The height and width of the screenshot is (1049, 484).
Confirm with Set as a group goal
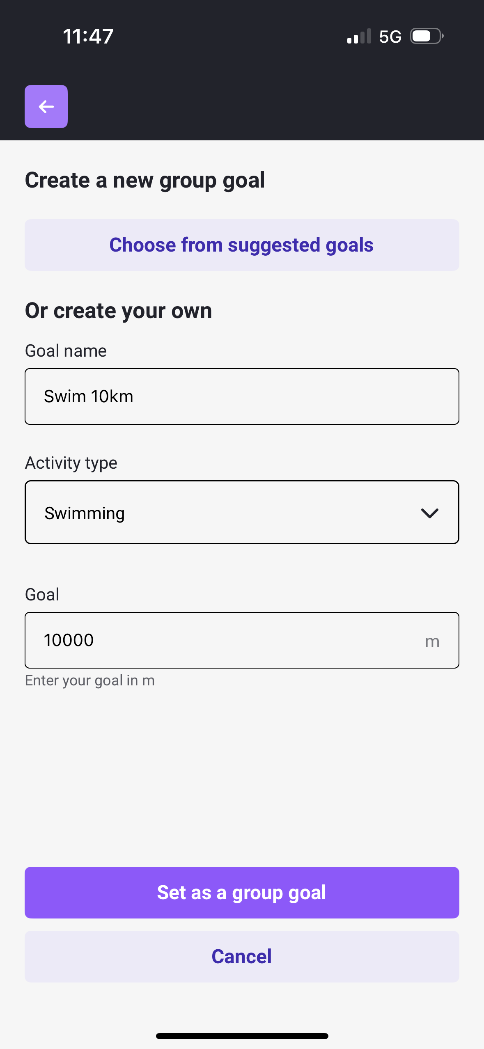click(242, 893)
